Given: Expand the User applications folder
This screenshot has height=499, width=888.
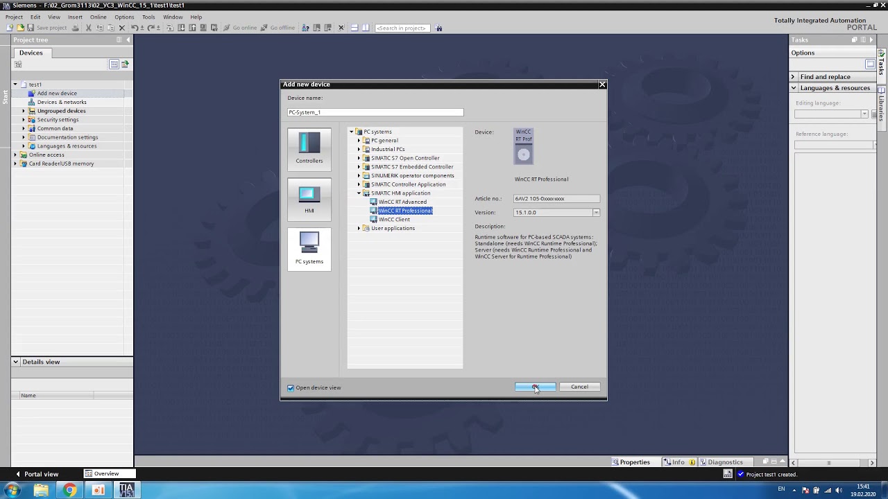Looking at the screenshot, I should pyautogui.click(x=359, y=228).
